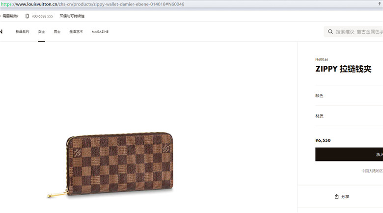Expand the 材质 option row
This screenshot has width=383, height=213.
349,116
